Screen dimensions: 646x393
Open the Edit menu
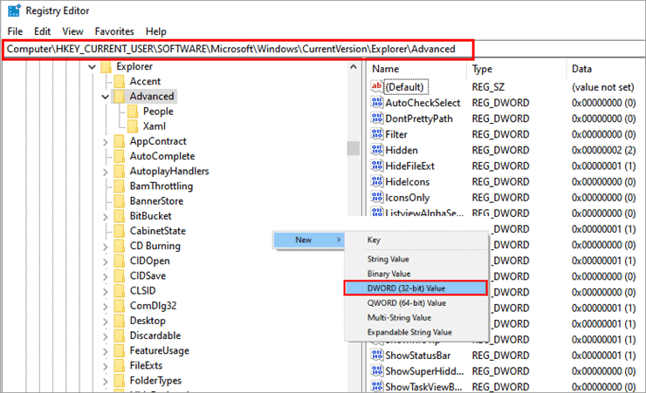(x=42, y=31)
